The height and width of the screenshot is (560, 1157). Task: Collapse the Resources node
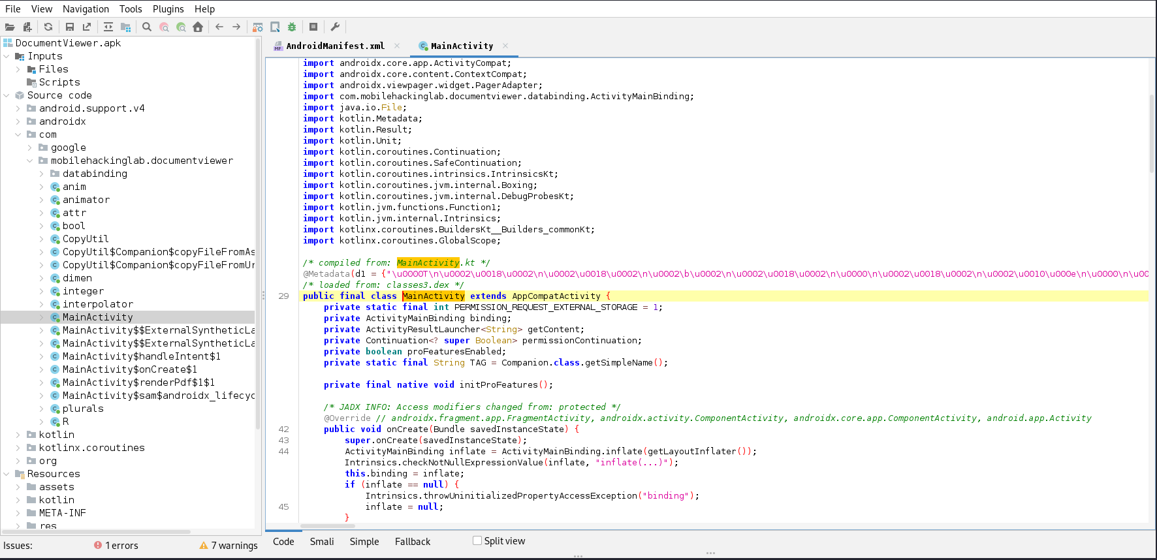tap(7, 474)
